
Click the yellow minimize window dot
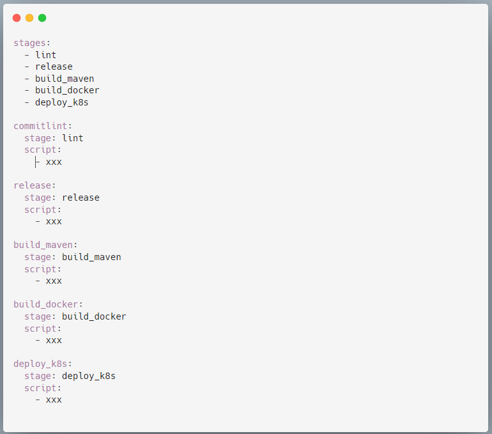pos(29,18)
